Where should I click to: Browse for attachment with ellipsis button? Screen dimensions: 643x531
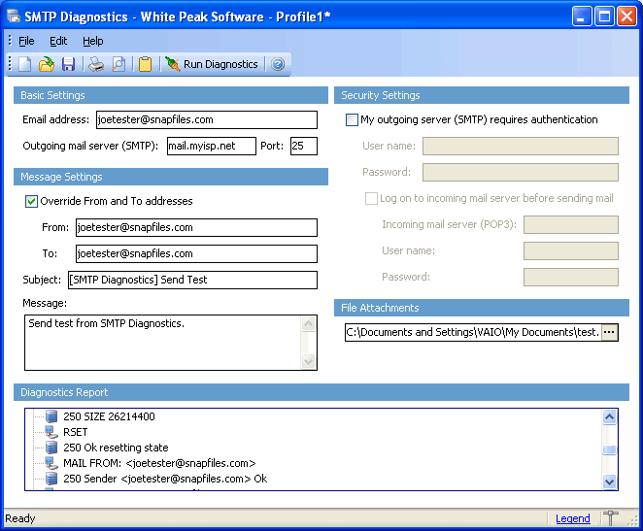(609, 332)
